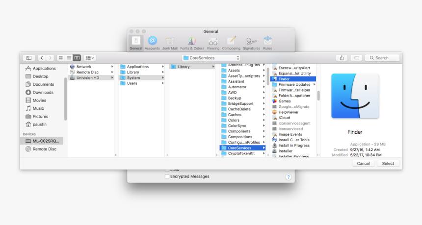Select ML-C02SRQ device in sidebar
Screen dimensions: 422x225
point(42,141)
